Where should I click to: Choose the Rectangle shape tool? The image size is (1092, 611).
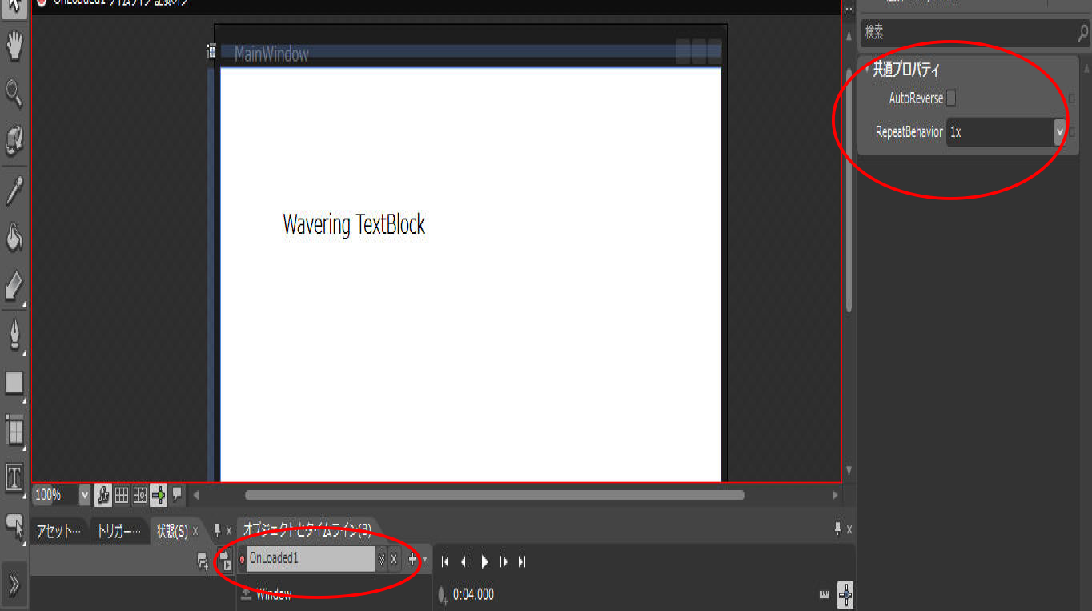14,383
